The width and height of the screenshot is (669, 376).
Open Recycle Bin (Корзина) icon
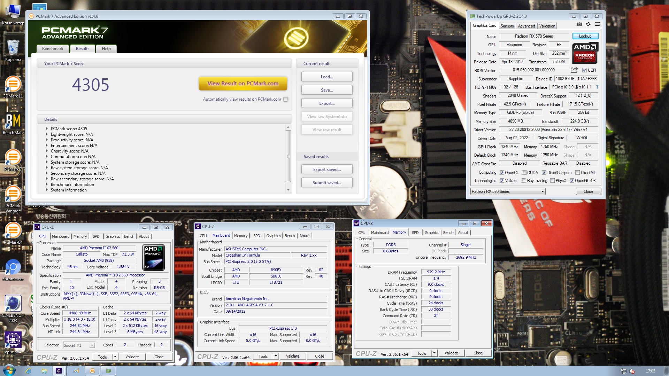tap(13, 51)
